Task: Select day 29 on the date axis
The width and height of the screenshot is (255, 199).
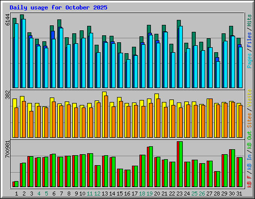Action: pyautogui.click(x=224, y=194)
